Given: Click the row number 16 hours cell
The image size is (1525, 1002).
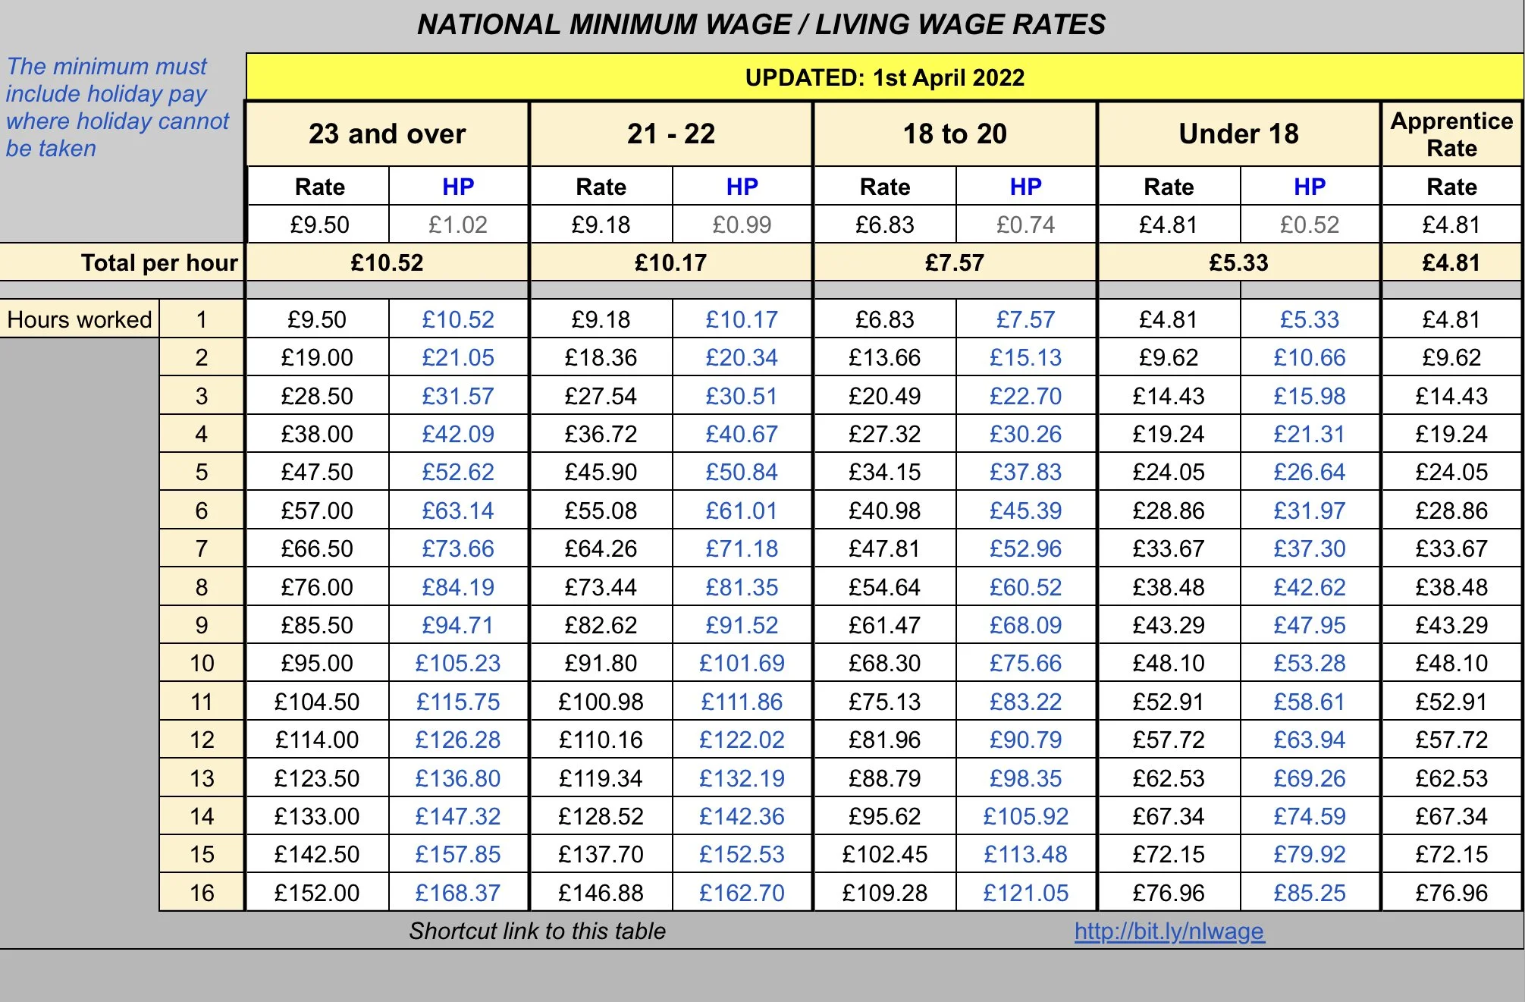Looking at the screenshot, I should 202,893.
